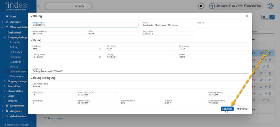Open the help question mark icon
The image size is (280, 127).
pyautogui.click(x=271, y=6)
